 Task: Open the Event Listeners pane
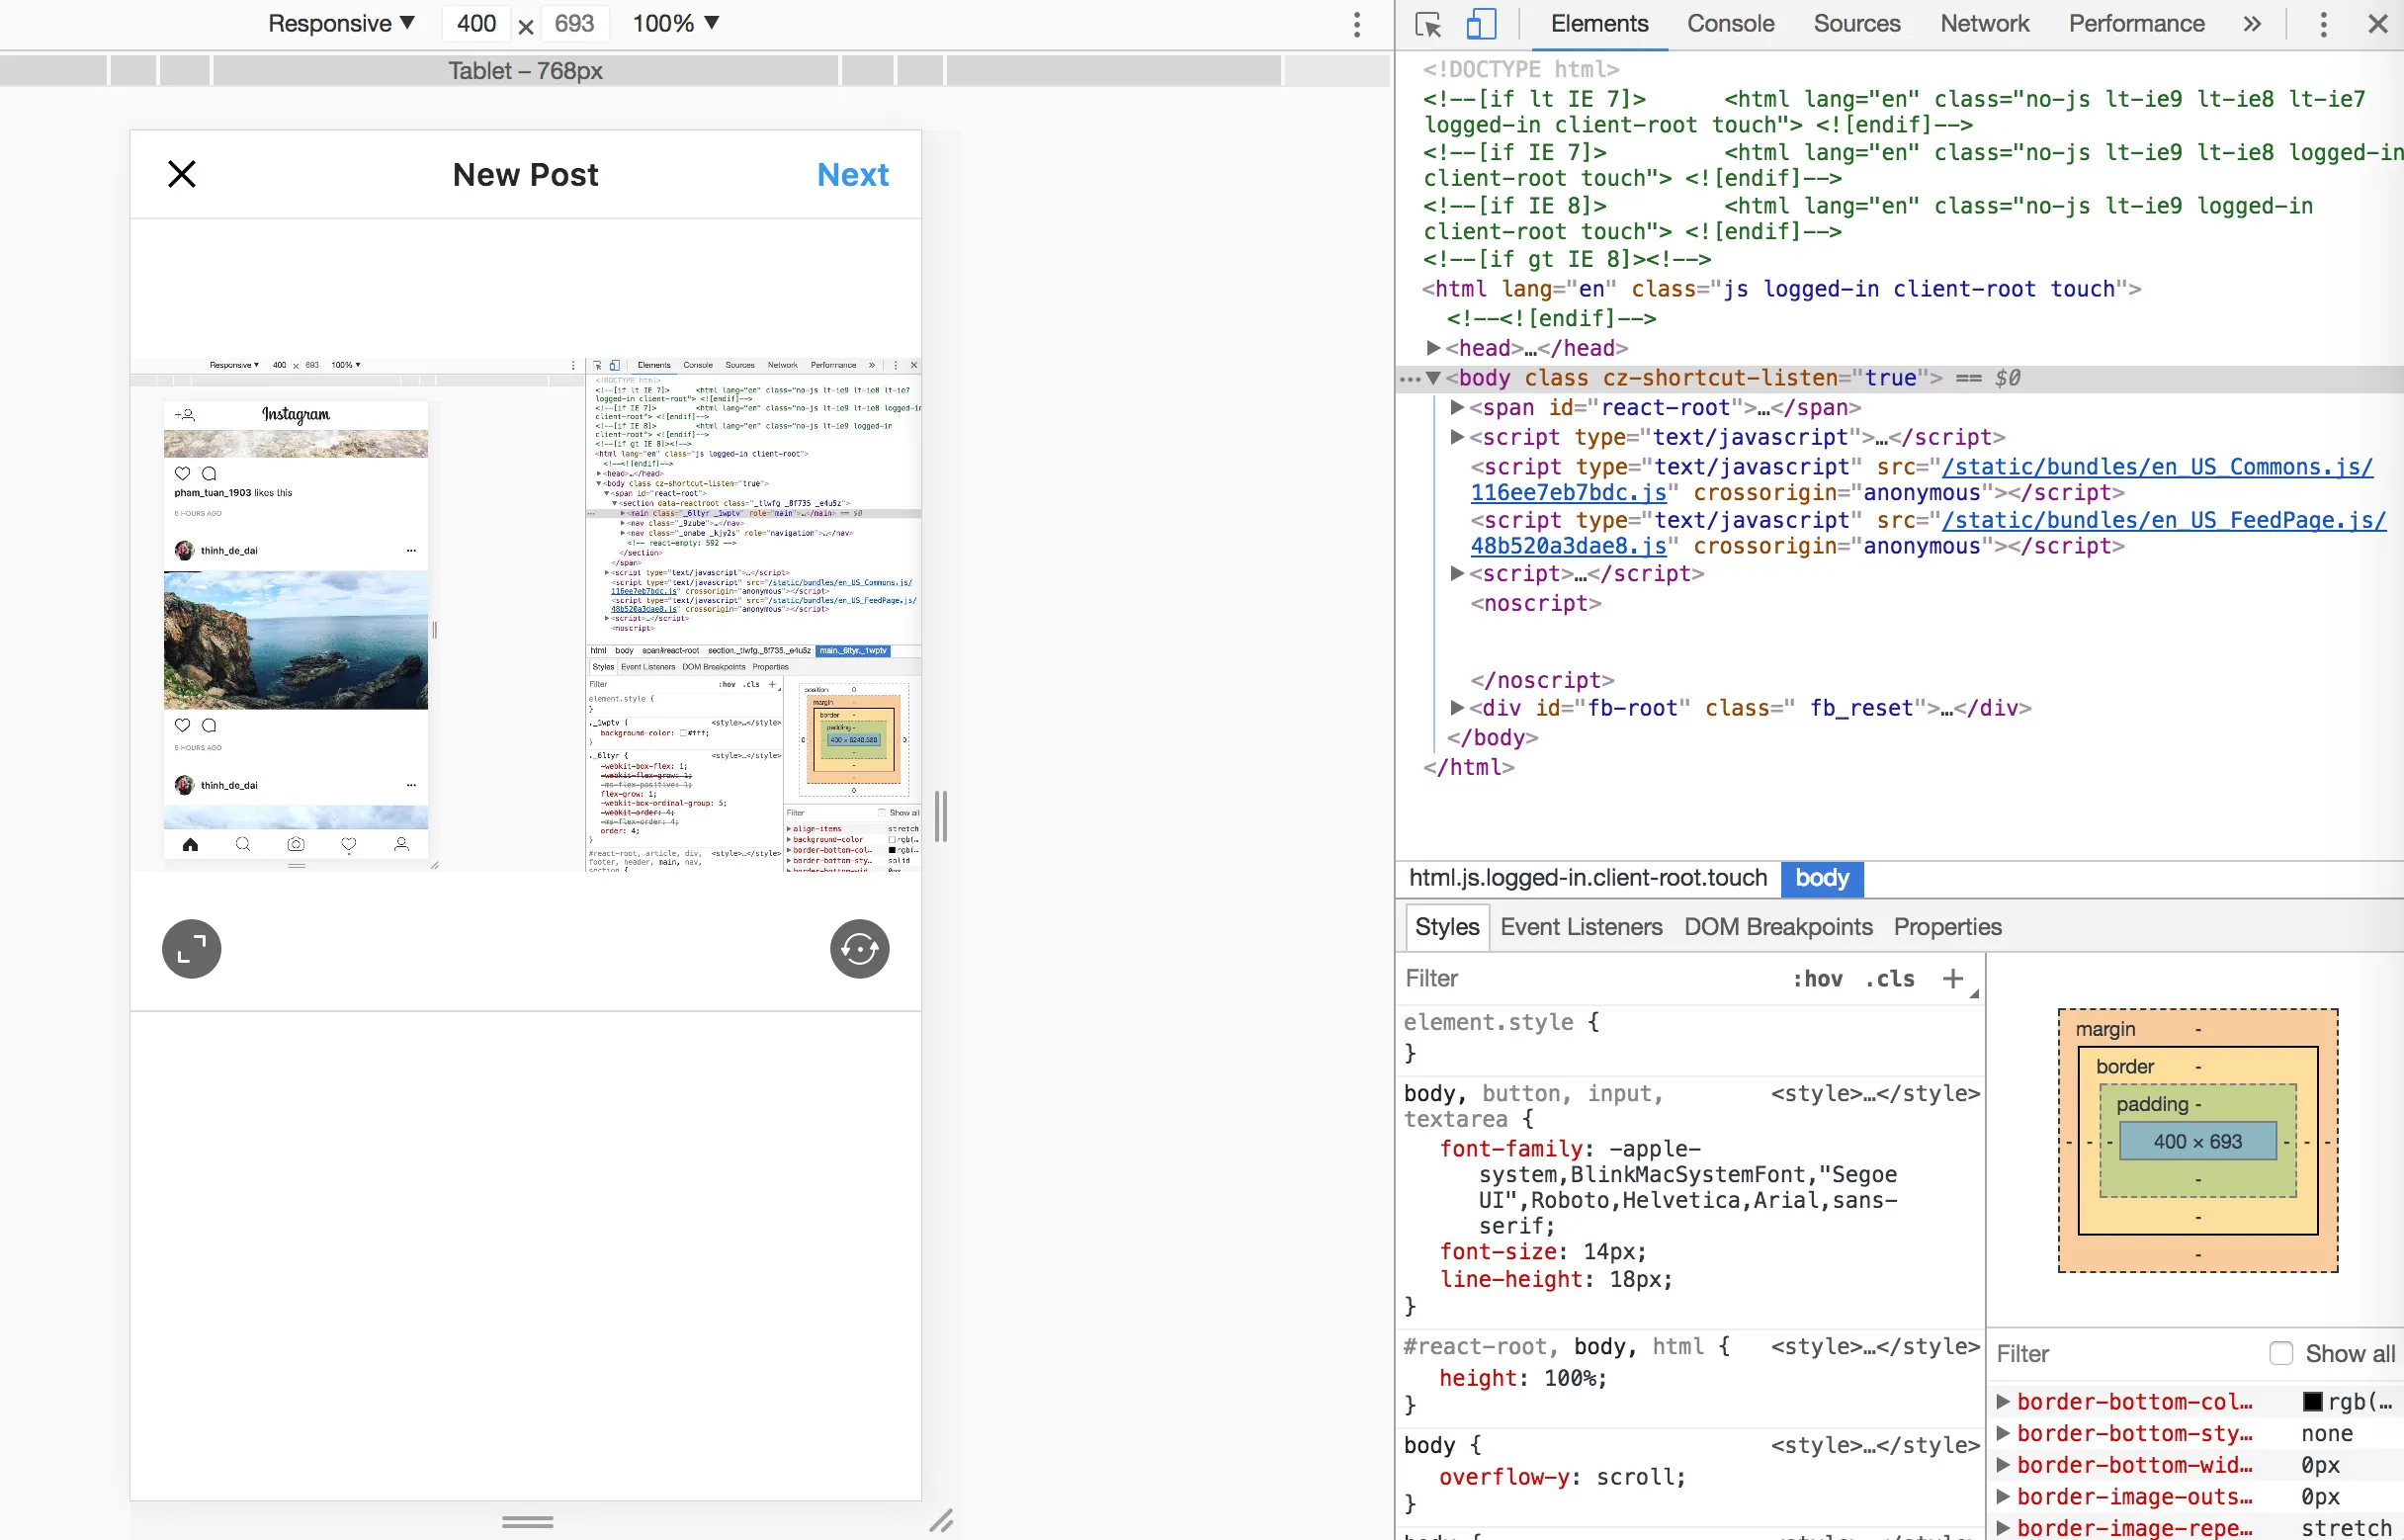(x=1581, y=927)
